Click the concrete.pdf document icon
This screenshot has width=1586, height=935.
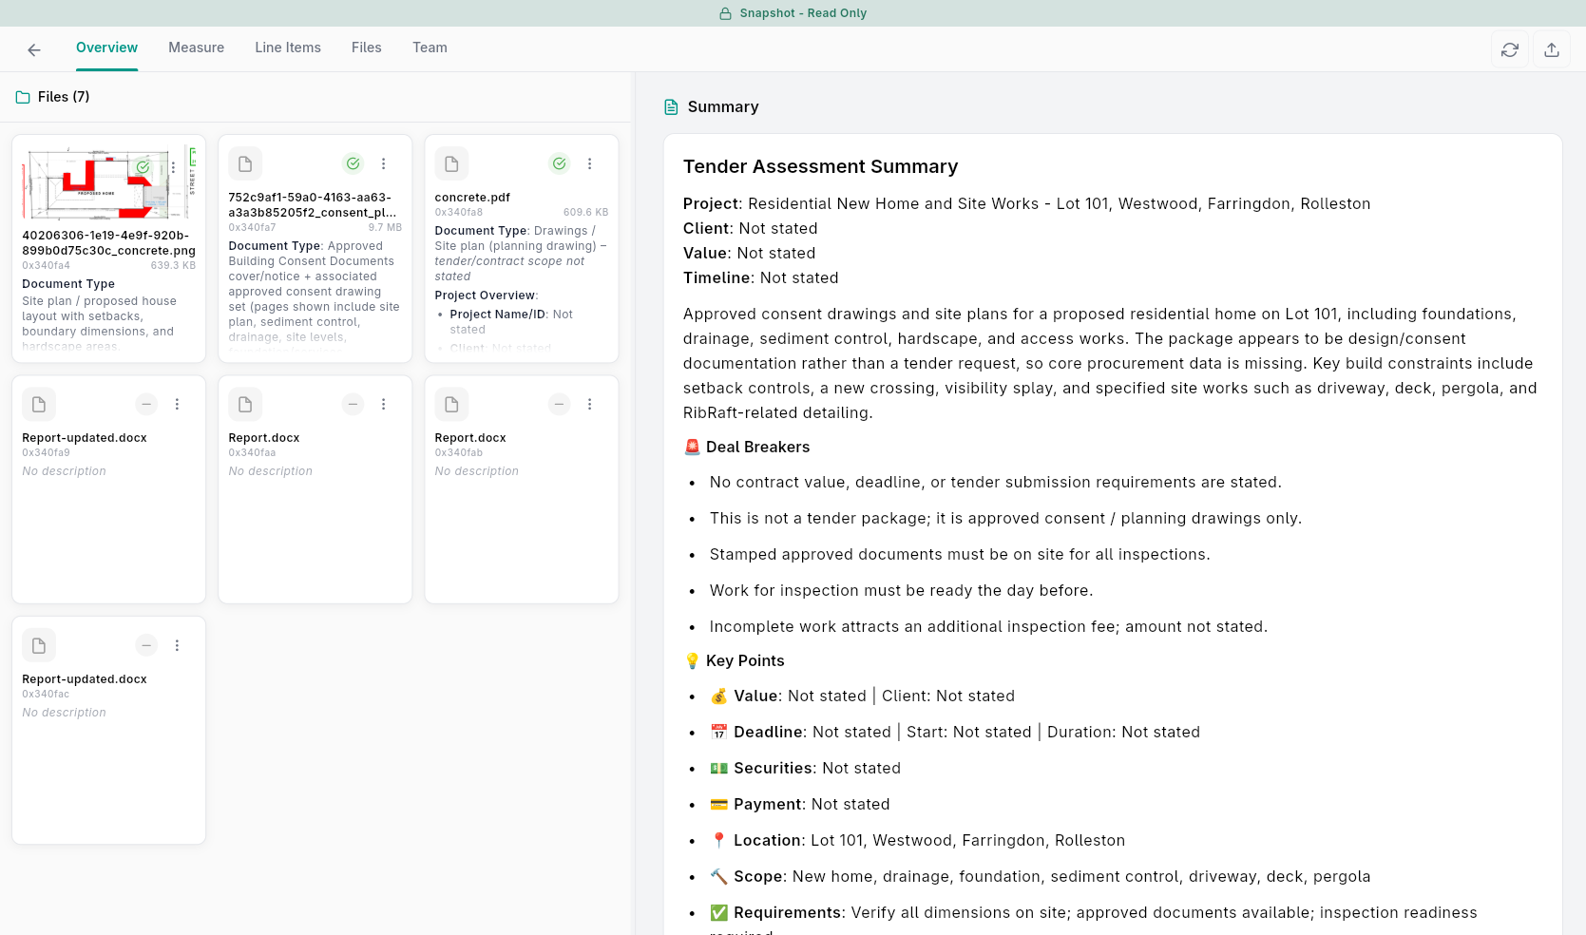pyautogui.click(x=451, y=163)
